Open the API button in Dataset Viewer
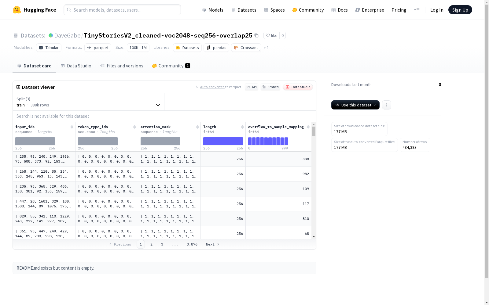The image size is (489, 305). point(252,87)
